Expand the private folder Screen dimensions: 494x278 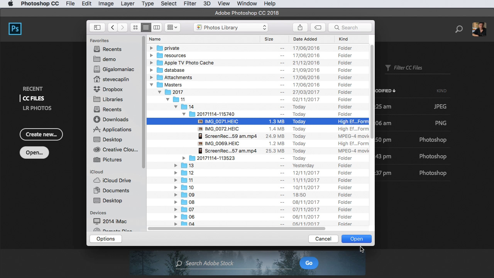tap(151, 48)
